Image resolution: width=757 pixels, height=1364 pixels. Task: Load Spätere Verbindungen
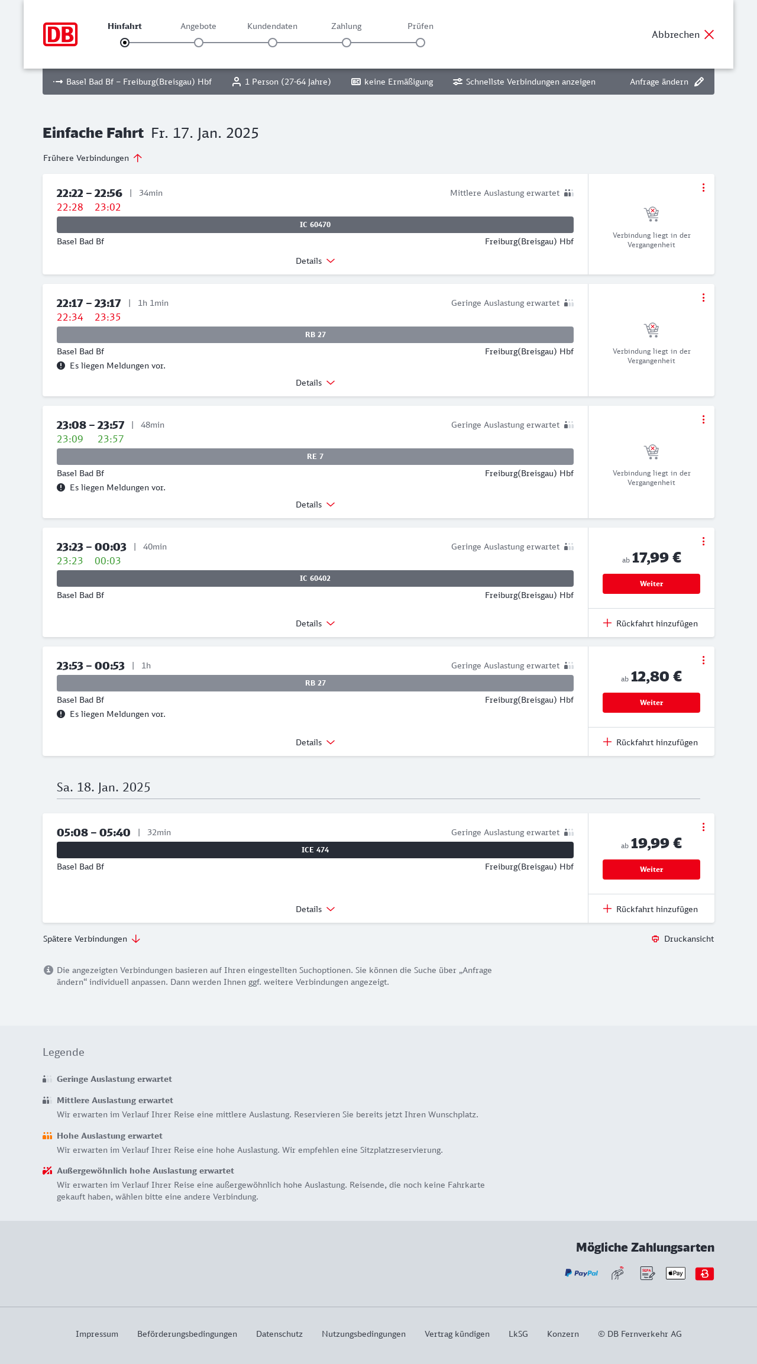(91, 939)
